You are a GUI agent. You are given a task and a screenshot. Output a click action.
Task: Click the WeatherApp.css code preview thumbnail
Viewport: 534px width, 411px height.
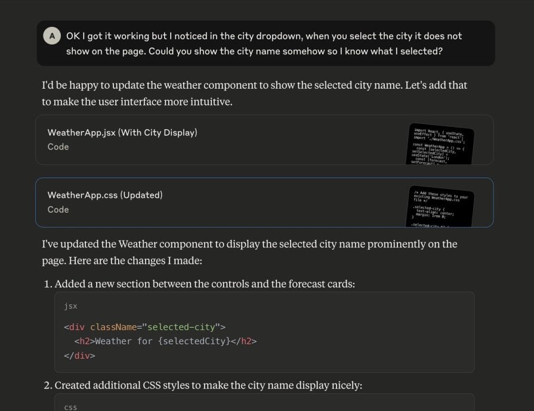(440, 207)
